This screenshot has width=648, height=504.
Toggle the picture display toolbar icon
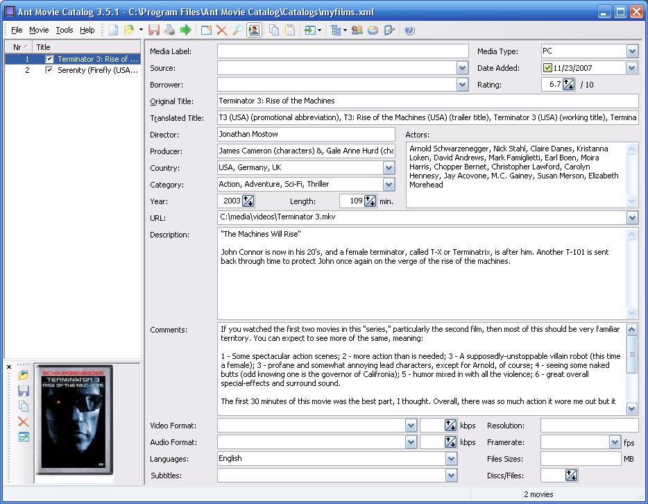254,30
